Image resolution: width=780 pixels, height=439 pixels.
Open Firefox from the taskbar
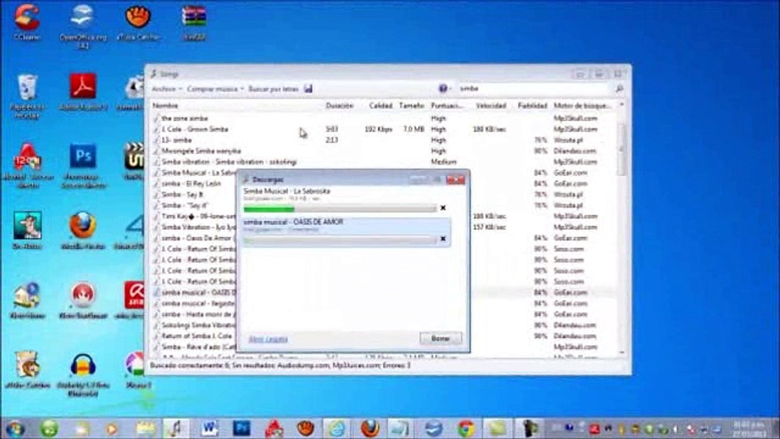[x=369, y=429]
